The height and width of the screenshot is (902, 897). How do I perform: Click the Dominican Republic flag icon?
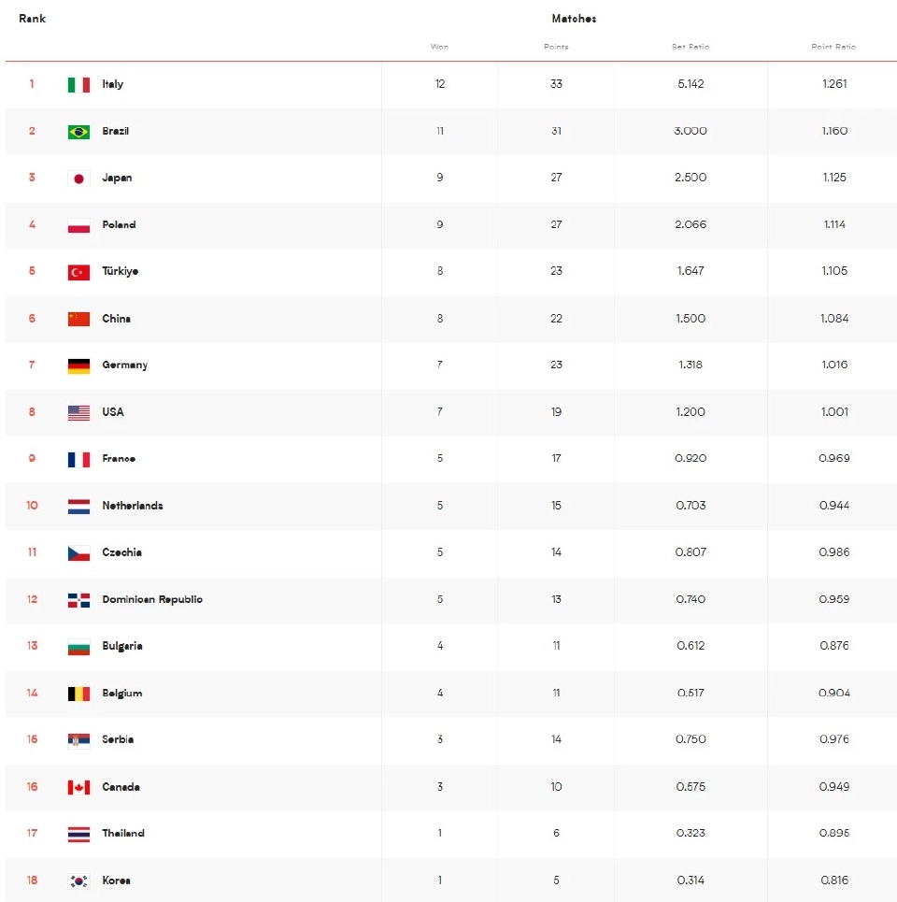coord(78,600)
